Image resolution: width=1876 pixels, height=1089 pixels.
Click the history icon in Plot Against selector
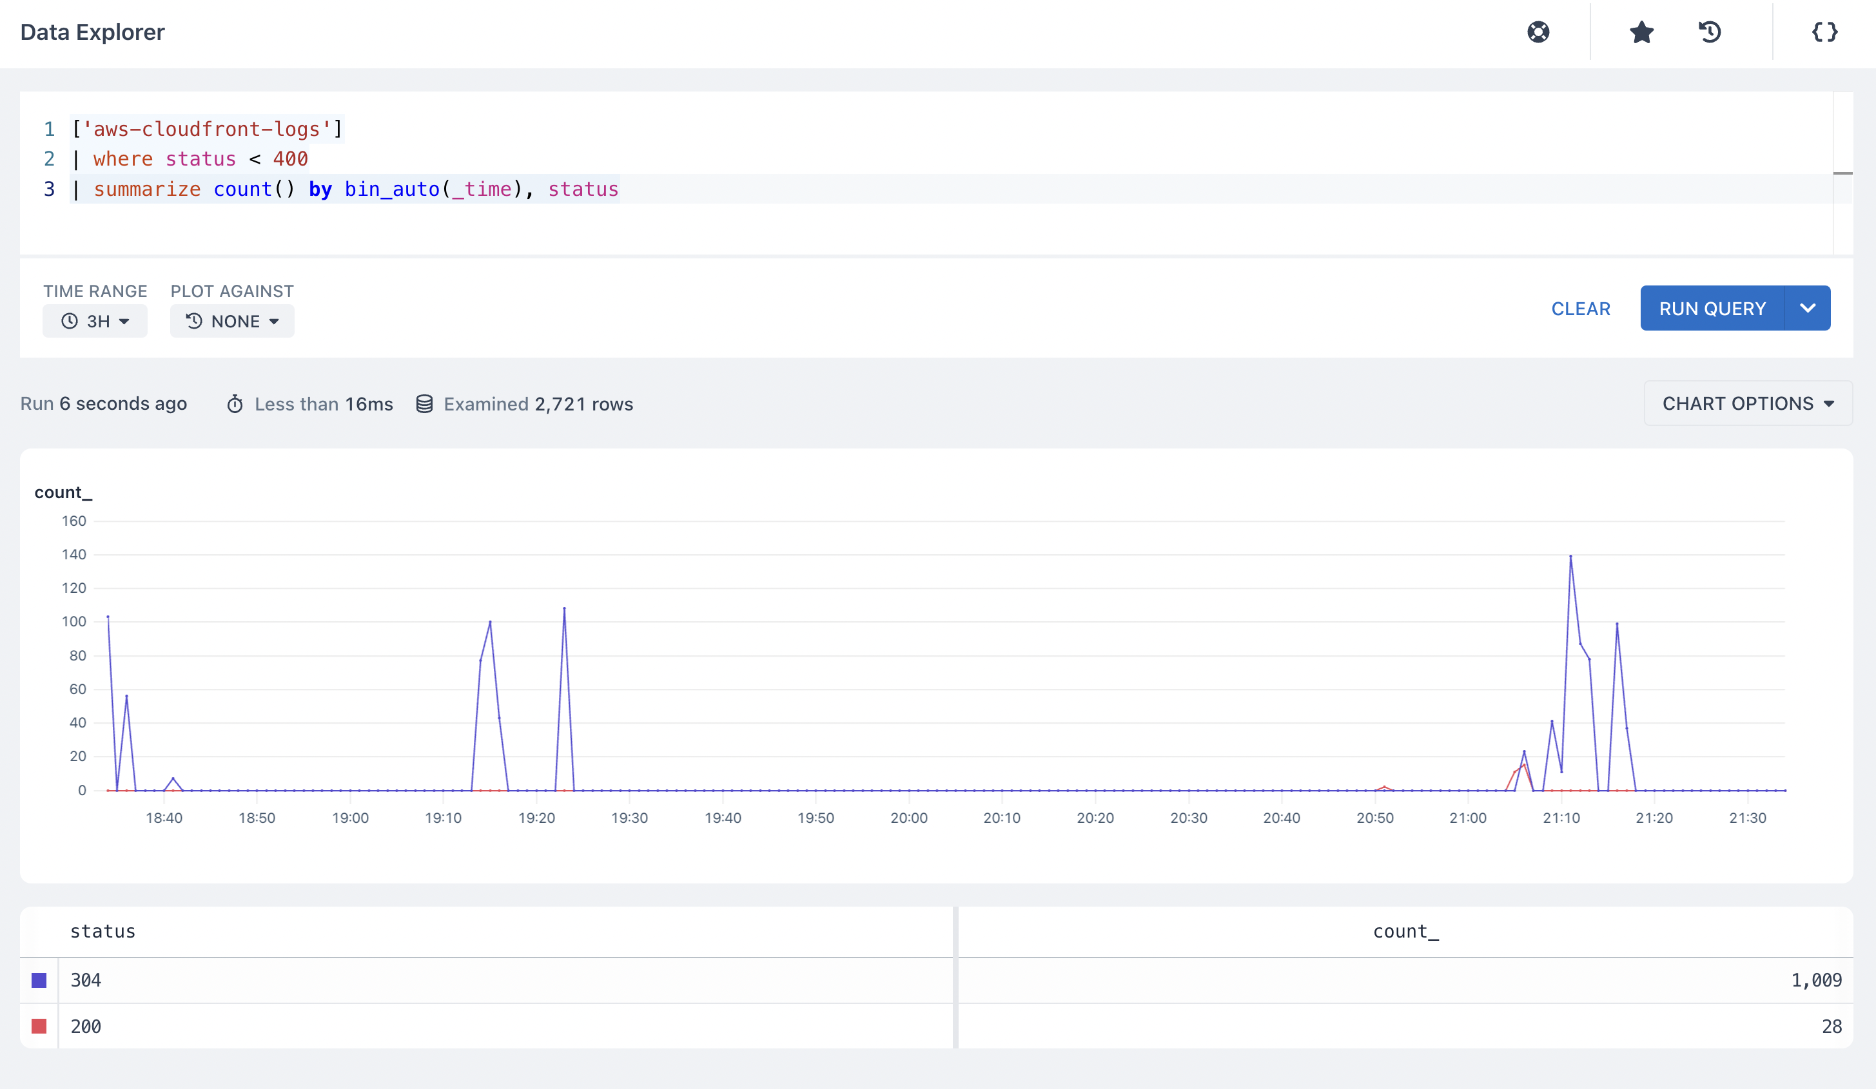click(193, 322)
